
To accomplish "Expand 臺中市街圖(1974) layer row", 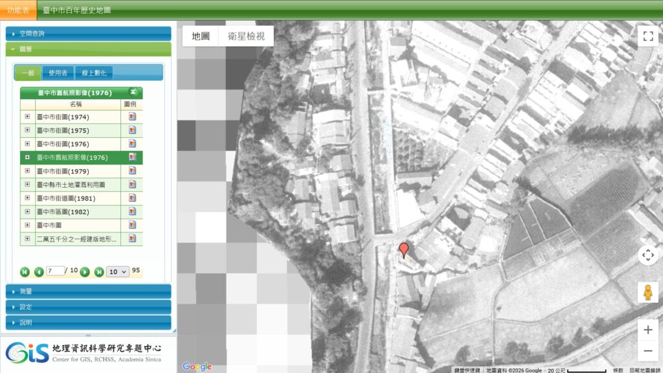I will click(27, 117).
